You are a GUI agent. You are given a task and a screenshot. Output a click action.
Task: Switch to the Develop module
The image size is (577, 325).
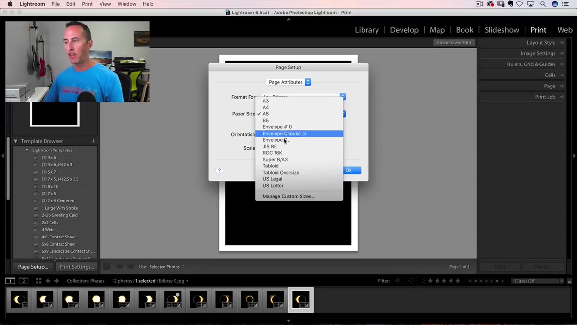(404, 30)
